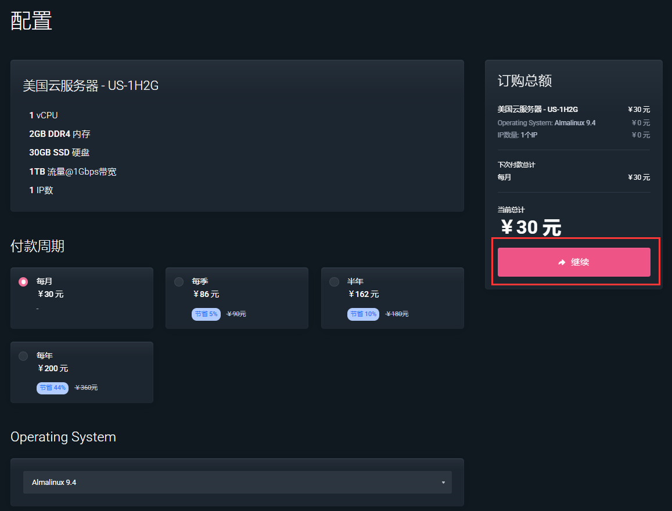Screen dimensions: 672x511
Task: Click the 节省 44% savings badge
Action: (52, 388)
